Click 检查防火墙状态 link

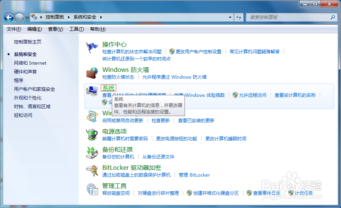(x=118, y=77)
